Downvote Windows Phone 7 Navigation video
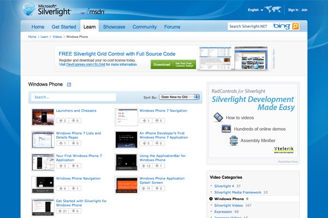Viewport: 328px width, 218px height. (x=159, y=120)
